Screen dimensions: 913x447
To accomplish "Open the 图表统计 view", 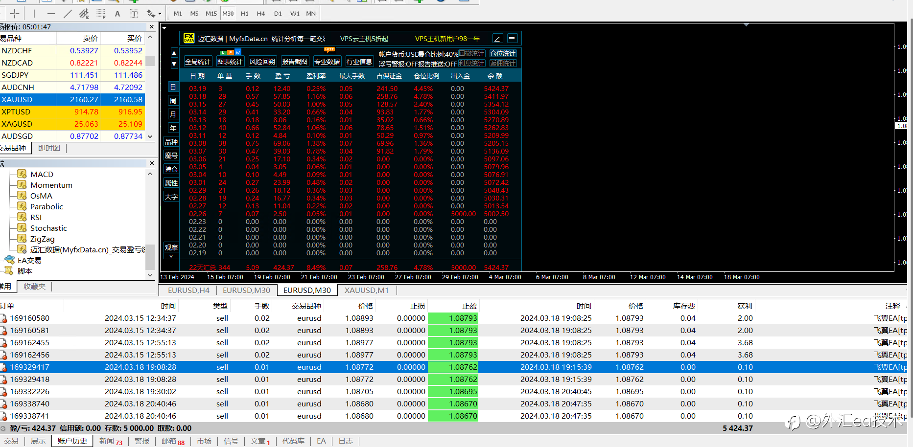I will 230,62.
